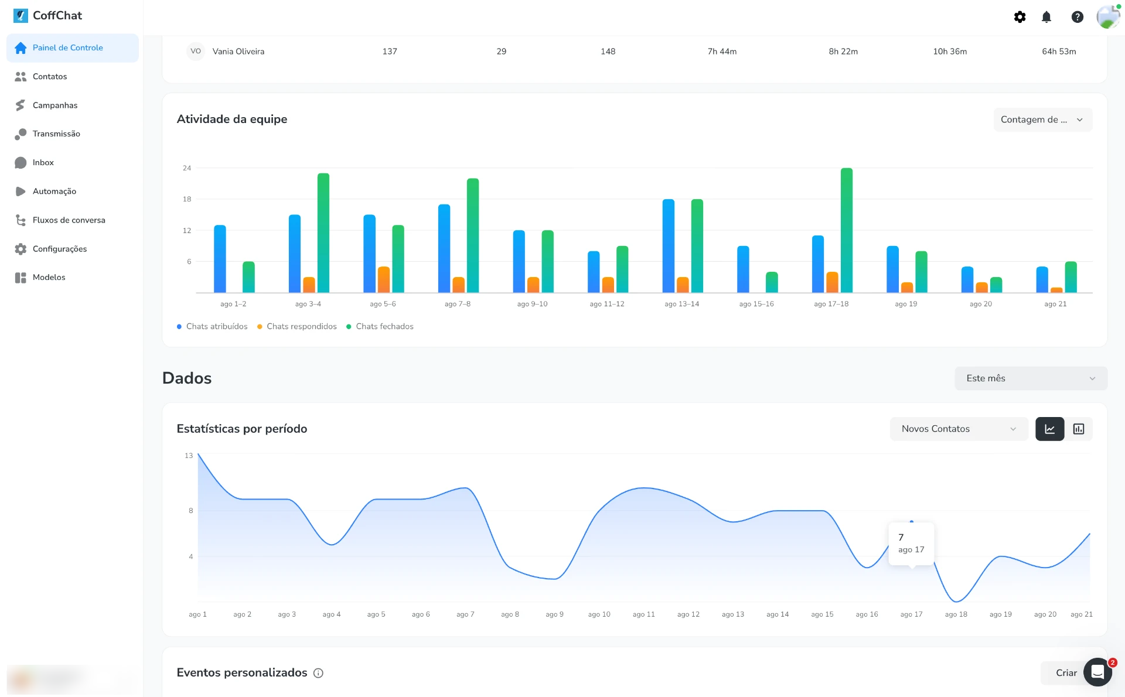Click the Transmissão sidebar icon
This screenshot has width=1125, height=697.
(x=21, y=134)
